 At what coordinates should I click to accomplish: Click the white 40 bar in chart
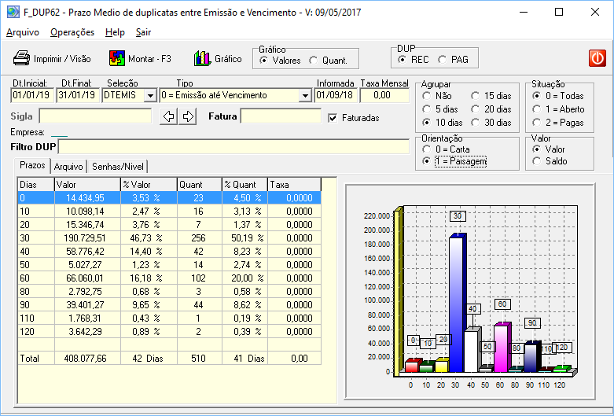tap(472, 351)
